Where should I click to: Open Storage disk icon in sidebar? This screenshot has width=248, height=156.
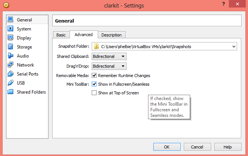[11, 47]
